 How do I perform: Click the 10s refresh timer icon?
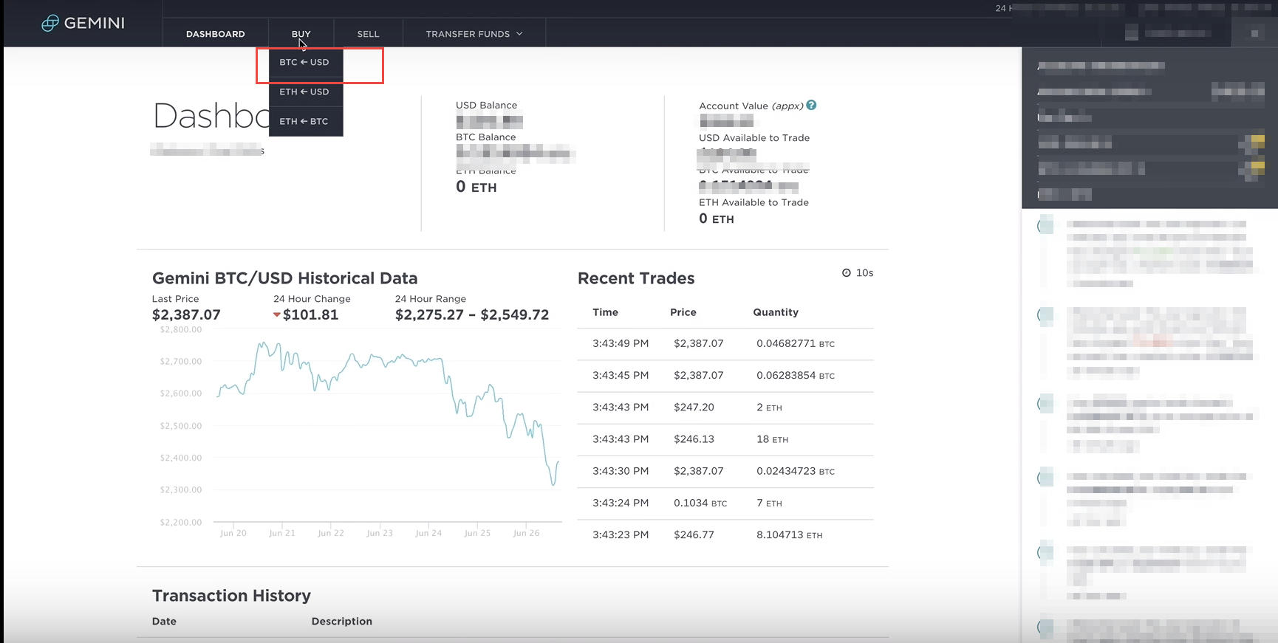847,272
